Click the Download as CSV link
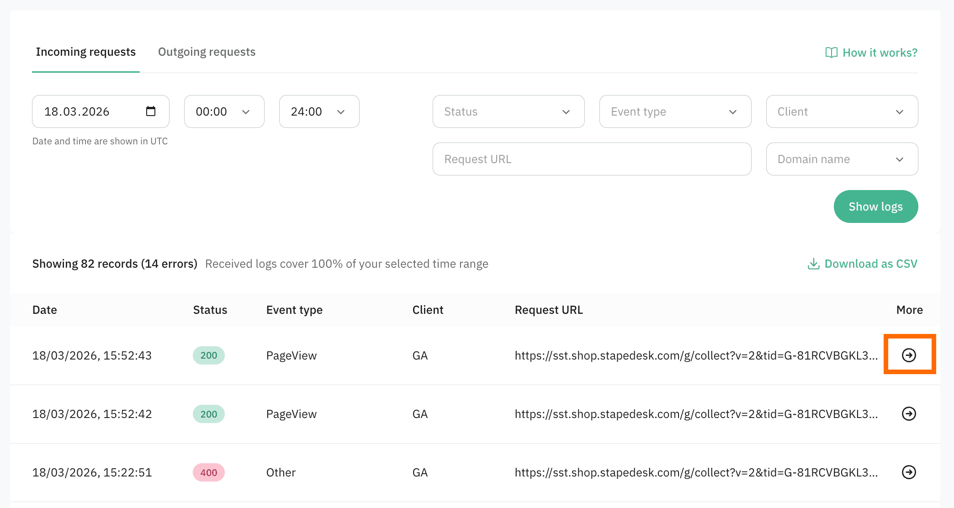954x508 pixels. [x=871, y=264]
